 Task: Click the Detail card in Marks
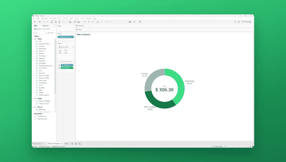(60, 52)
